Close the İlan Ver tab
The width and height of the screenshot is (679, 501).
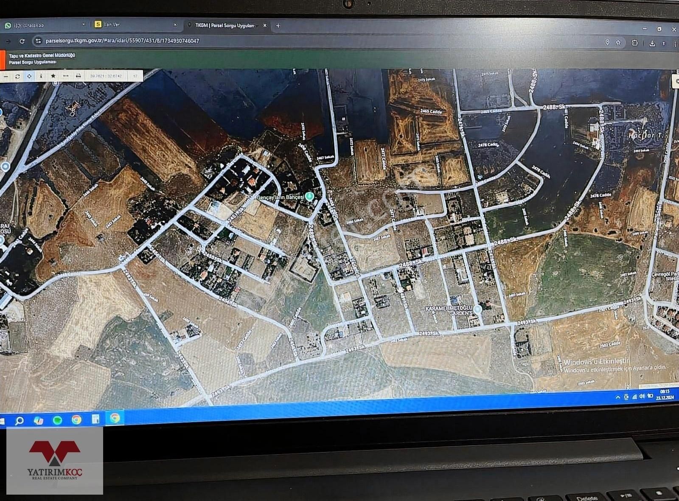175,25
